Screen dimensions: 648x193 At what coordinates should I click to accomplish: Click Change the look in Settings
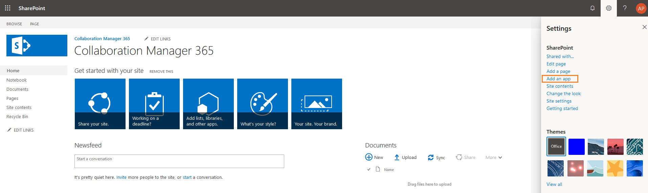point(563,93)
